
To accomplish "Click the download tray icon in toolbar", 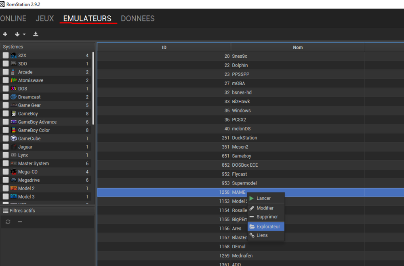I will pyautogui.click(x=36, y=34).
